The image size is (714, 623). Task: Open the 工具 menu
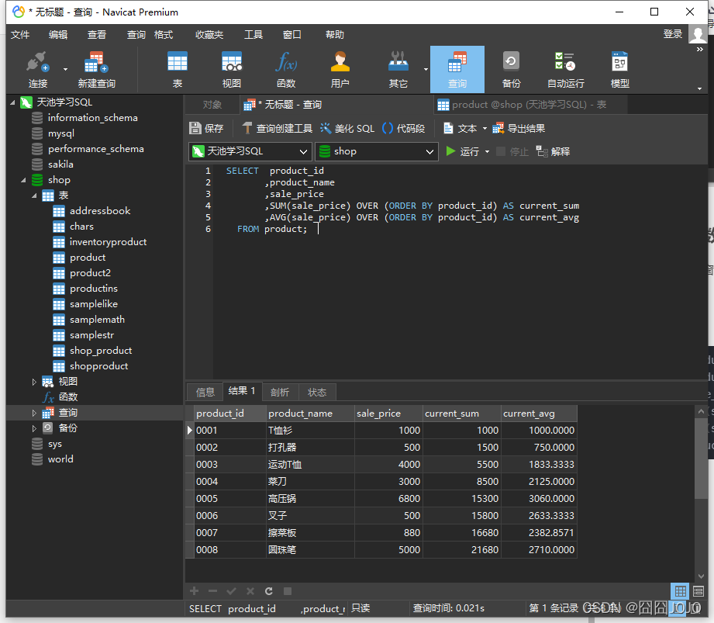tap(254, 35)
